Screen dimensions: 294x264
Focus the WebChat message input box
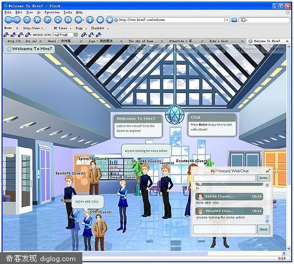pyautogui.click(x=225, y=229)
